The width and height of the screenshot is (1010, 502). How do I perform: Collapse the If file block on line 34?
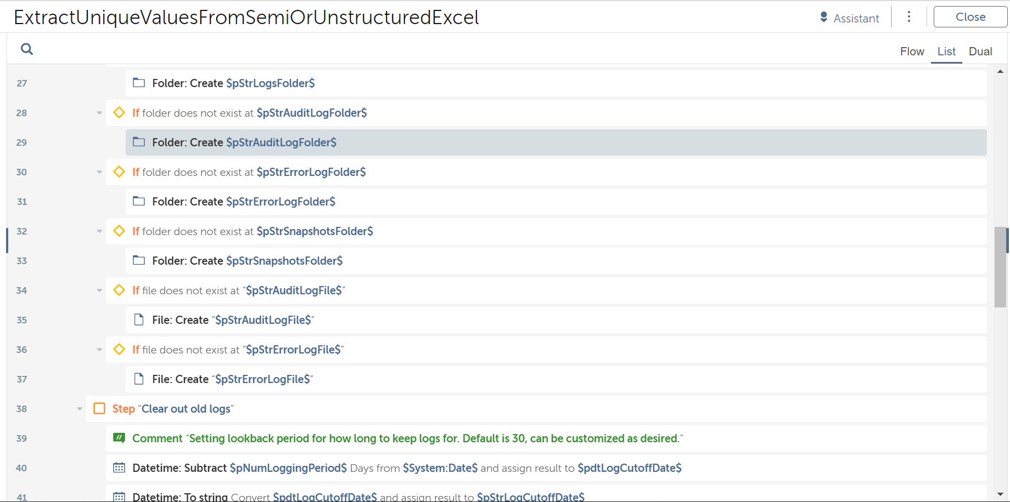point(99,290)
